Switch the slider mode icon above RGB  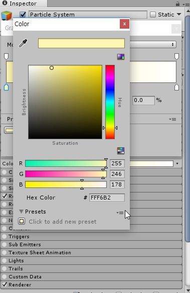(x=121, y=151)
